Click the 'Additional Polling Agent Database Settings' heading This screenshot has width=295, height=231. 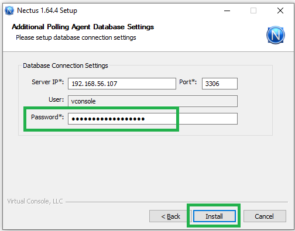(x=83, y=27)
